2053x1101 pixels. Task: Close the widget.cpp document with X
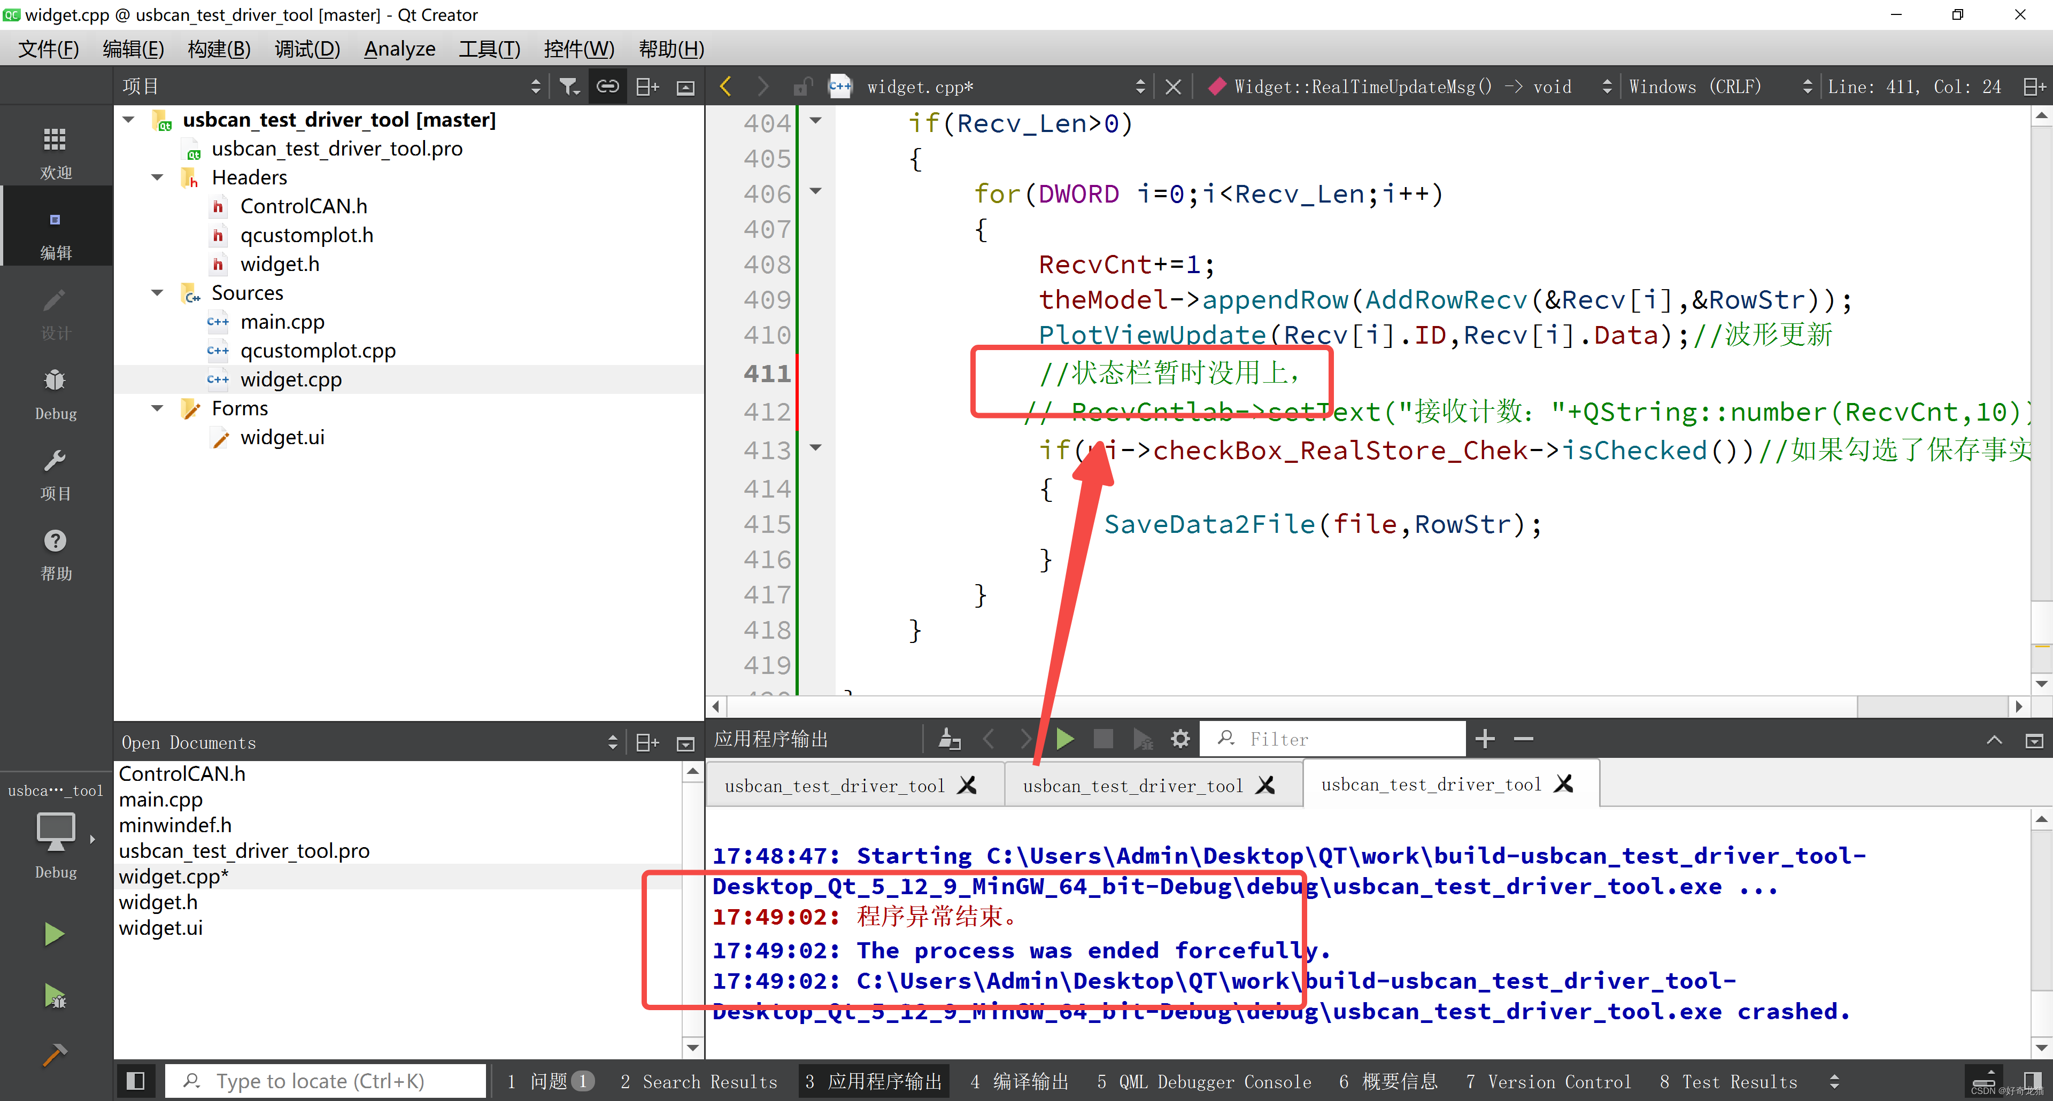[x=1173, y=86]
